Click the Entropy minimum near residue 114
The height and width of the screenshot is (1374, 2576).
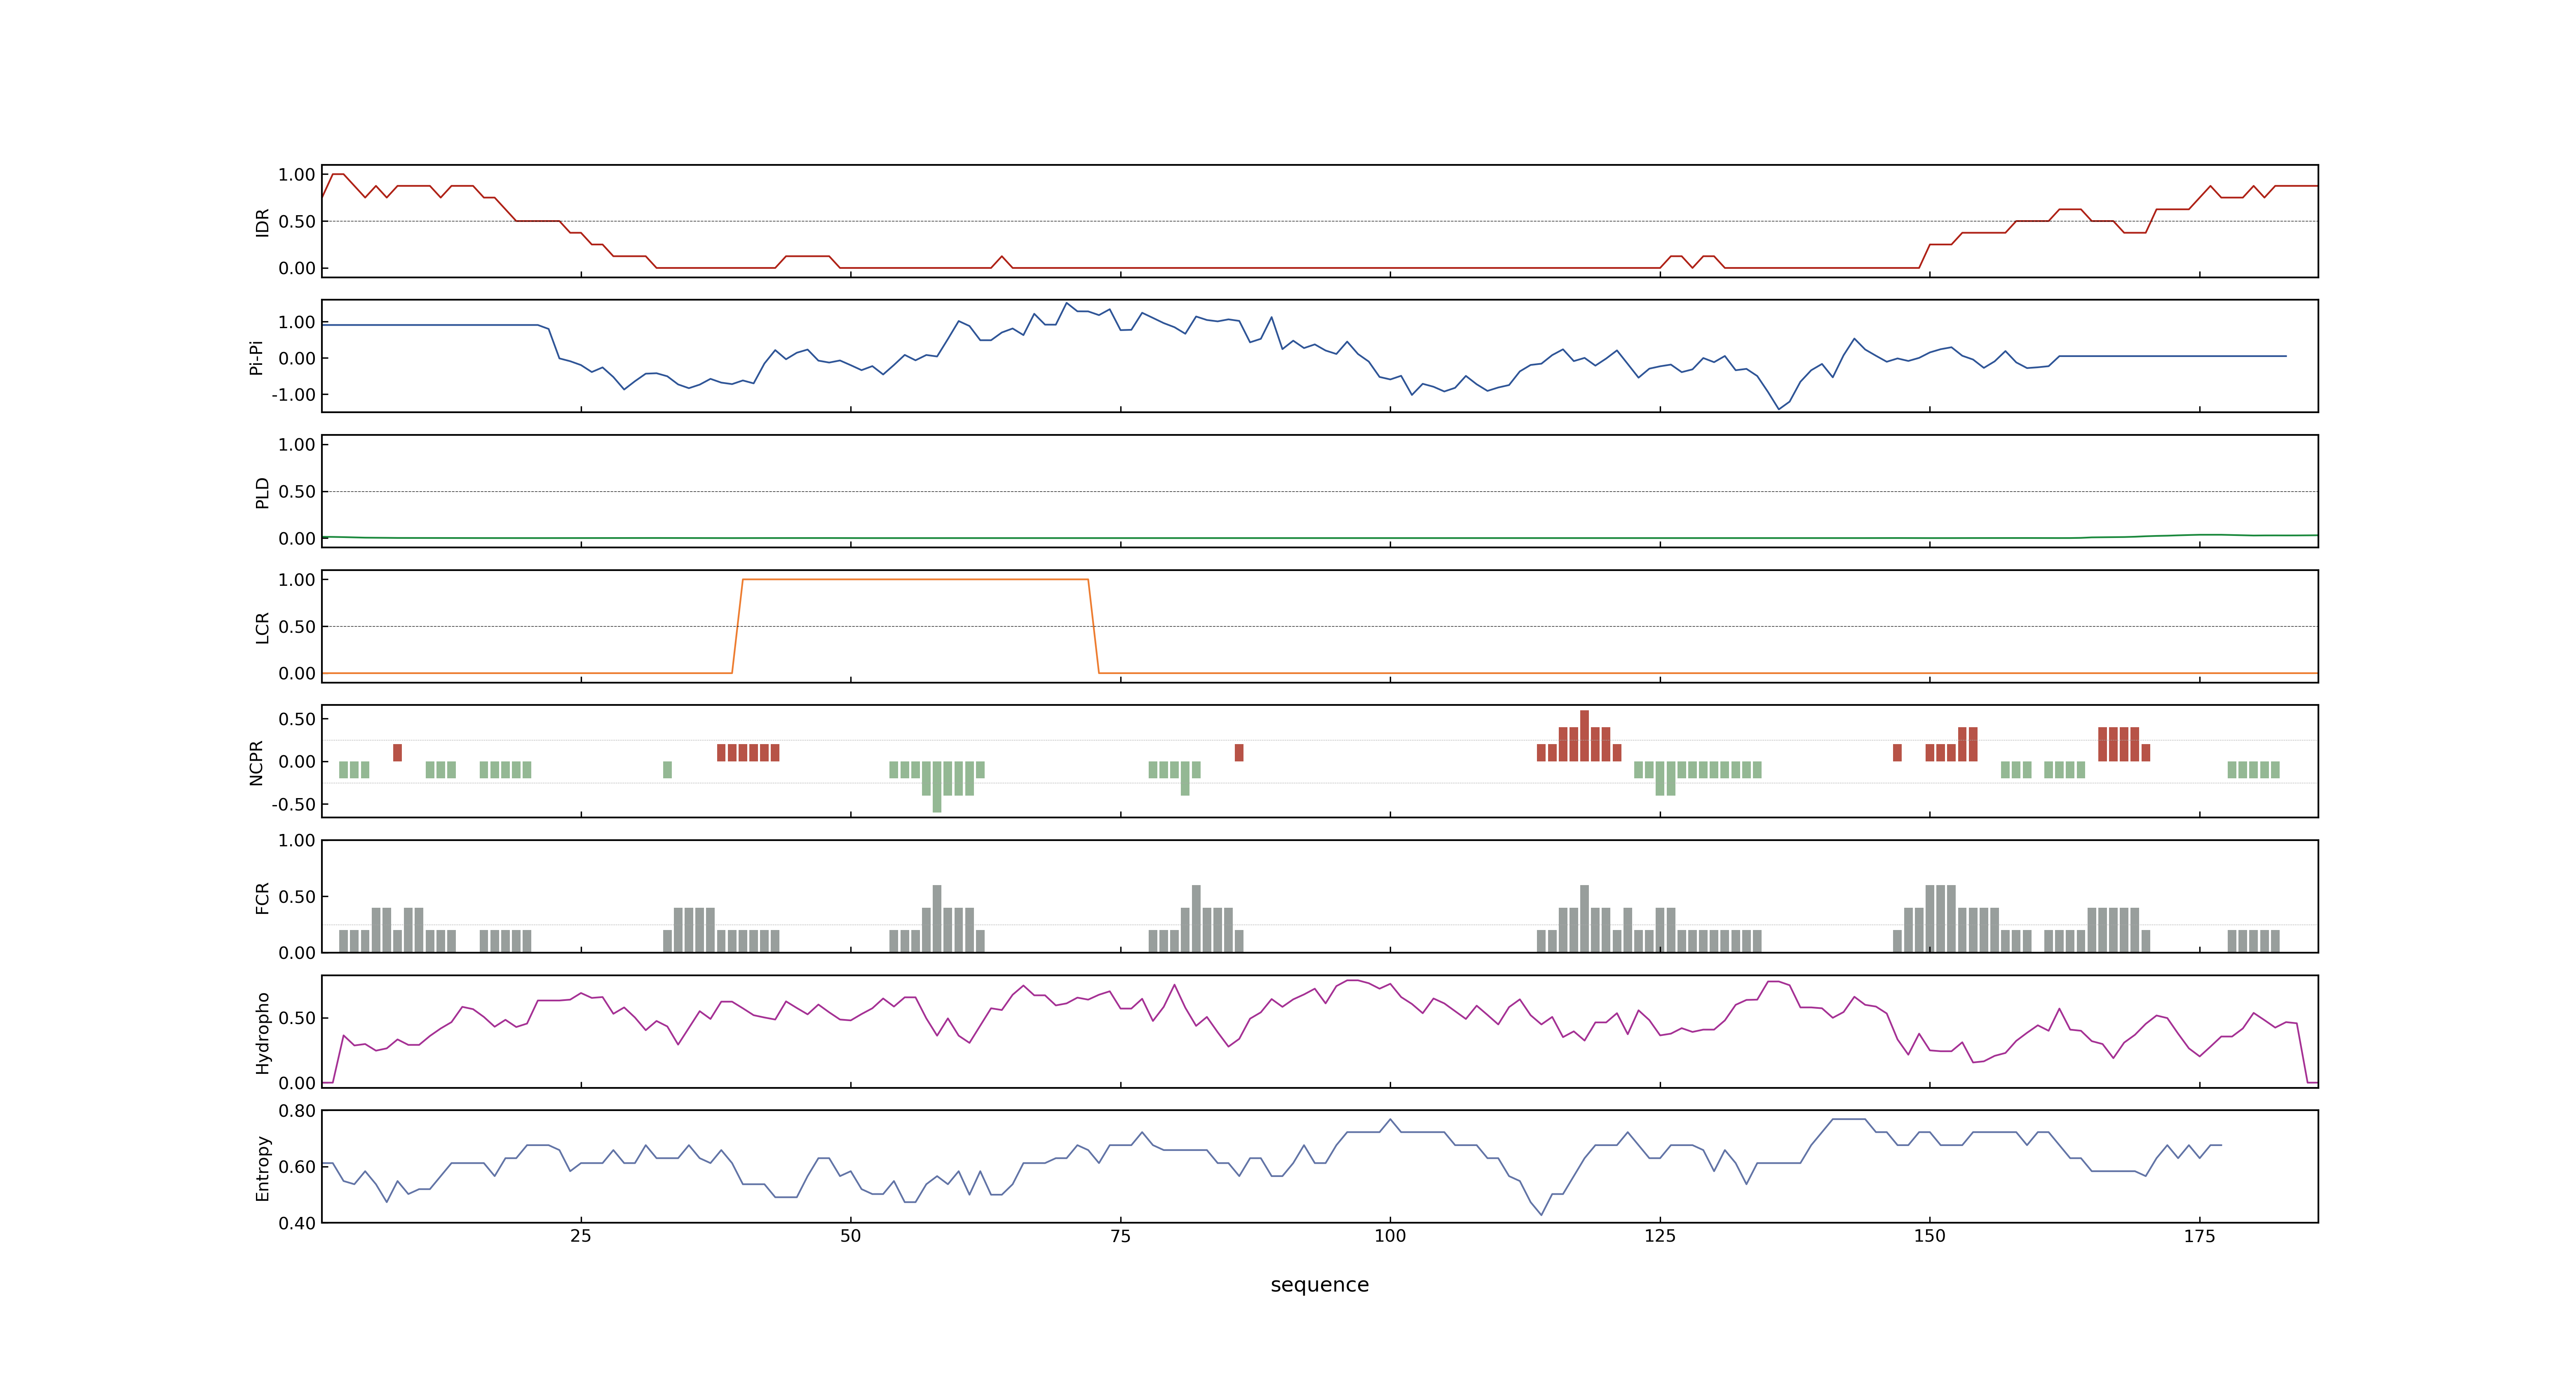coord(1542,1214)
